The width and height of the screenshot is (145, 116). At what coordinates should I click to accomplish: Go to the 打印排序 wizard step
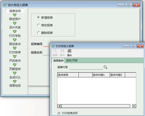tap(15, 52)
